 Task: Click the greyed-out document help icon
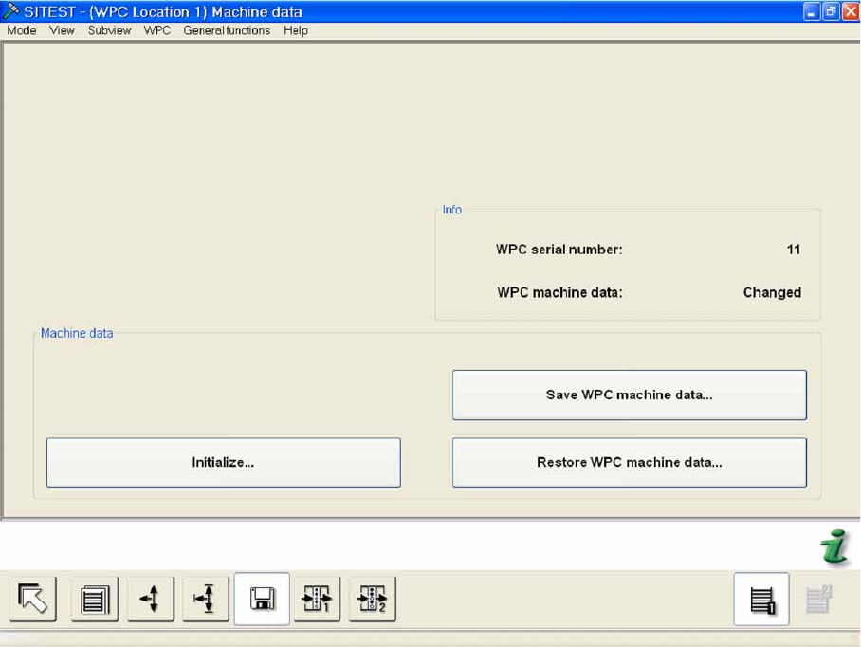point(818,600)
